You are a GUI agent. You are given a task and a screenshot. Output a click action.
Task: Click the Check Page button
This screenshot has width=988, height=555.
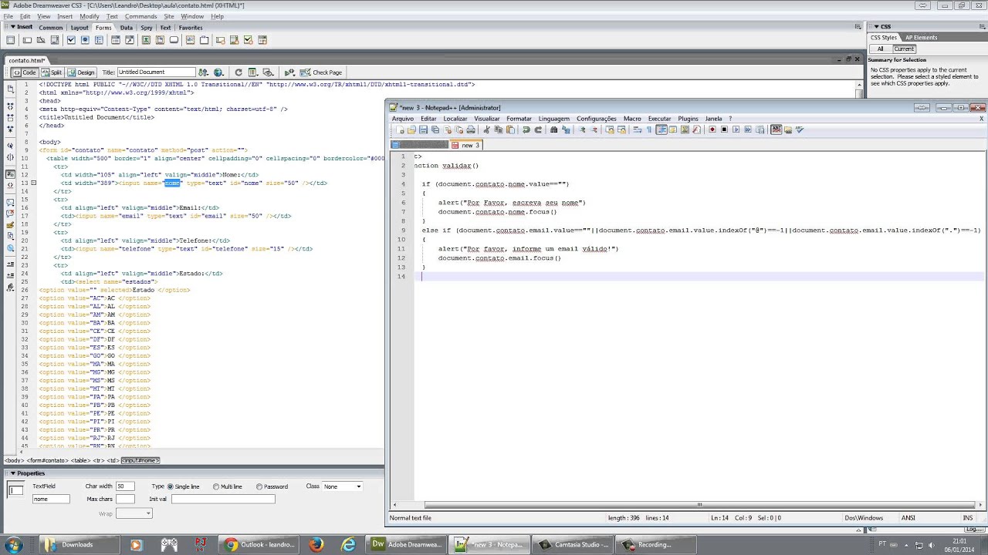(320, 72)
